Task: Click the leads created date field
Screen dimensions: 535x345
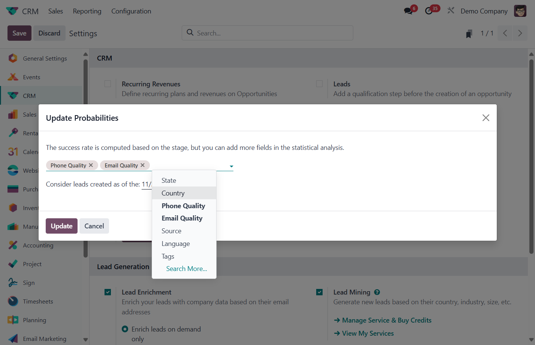Action: pyautogui.click(x=146, y=184)
